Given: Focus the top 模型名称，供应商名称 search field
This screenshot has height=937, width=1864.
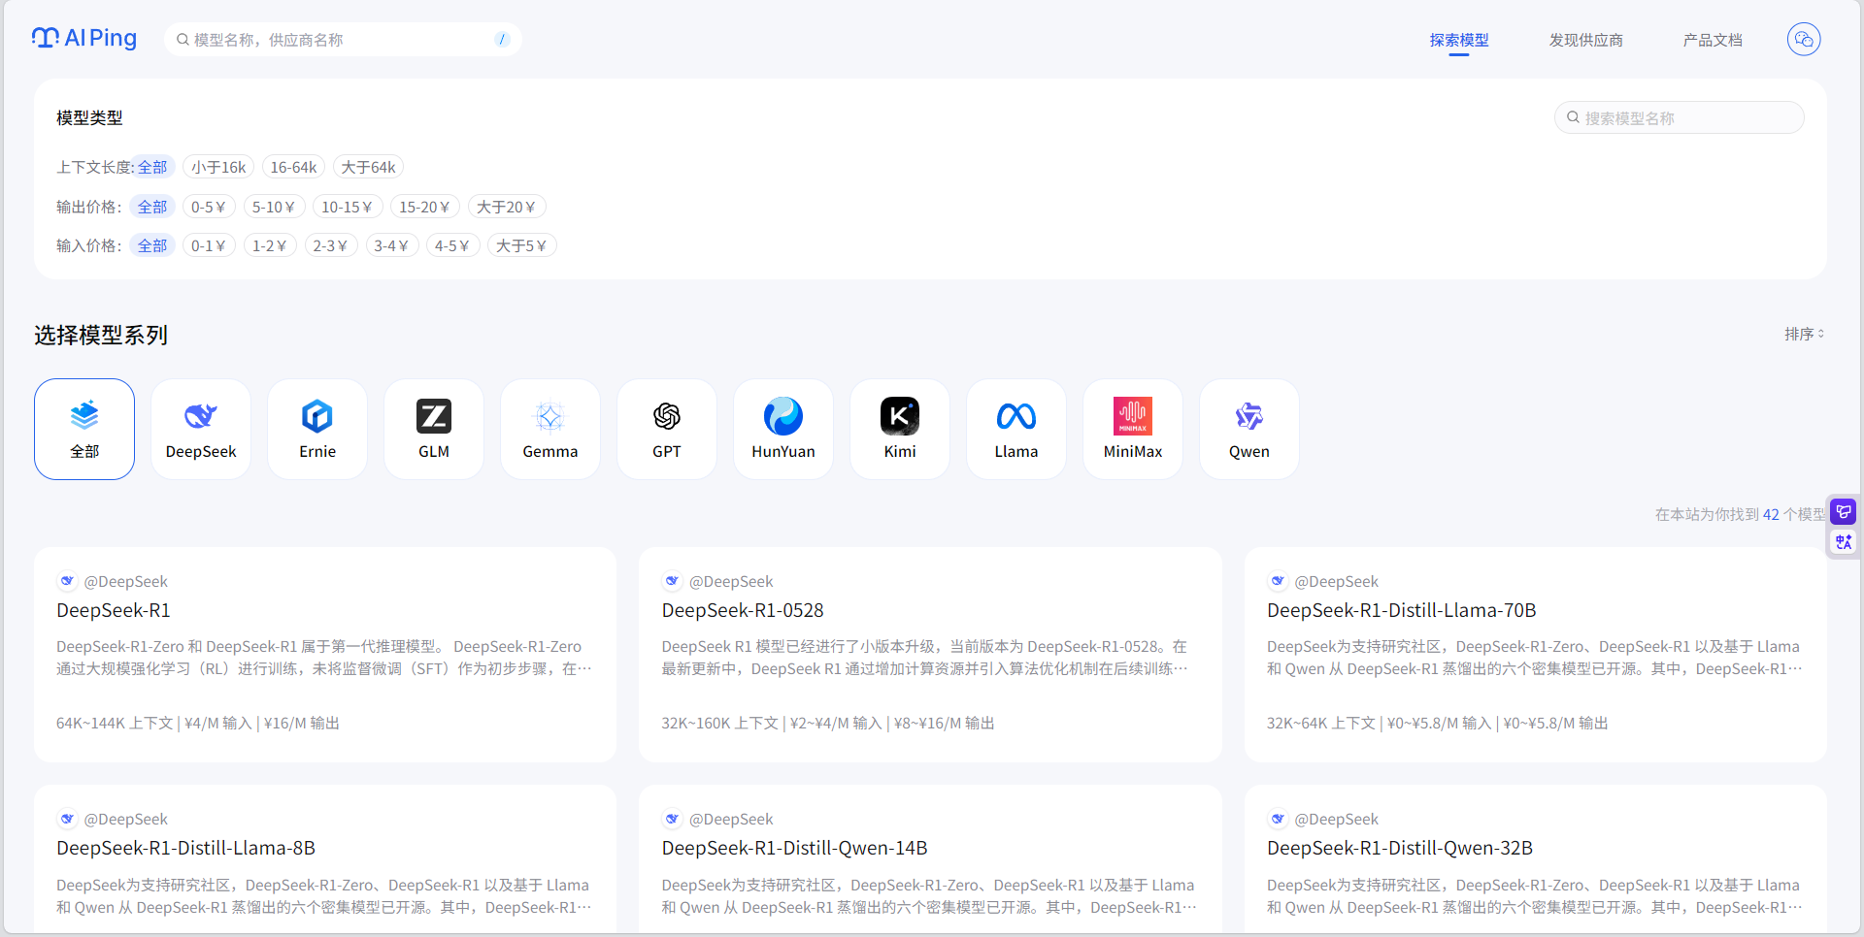Looking at the screenshot, I should 344,40.
